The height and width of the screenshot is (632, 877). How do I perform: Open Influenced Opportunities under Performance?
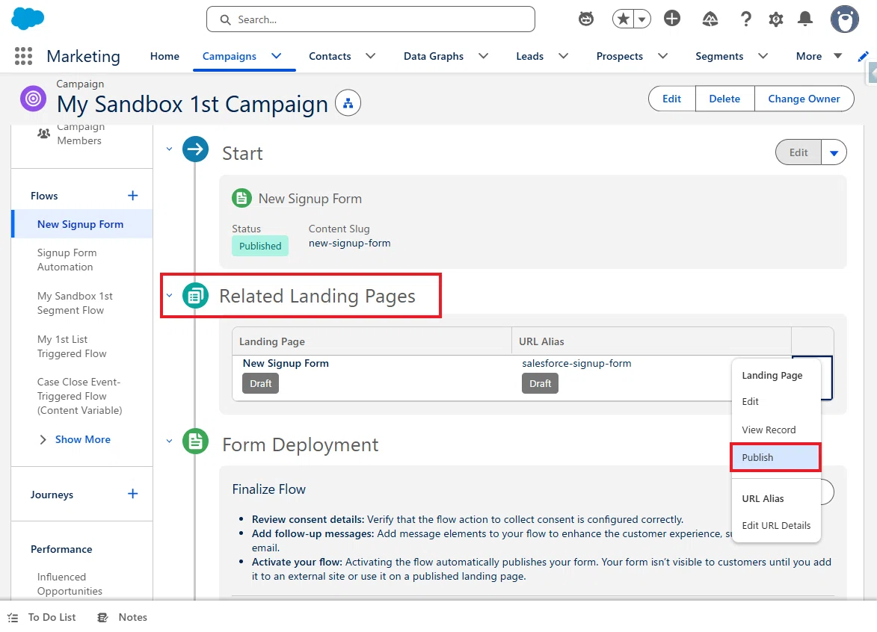click(x=70, y=583)
